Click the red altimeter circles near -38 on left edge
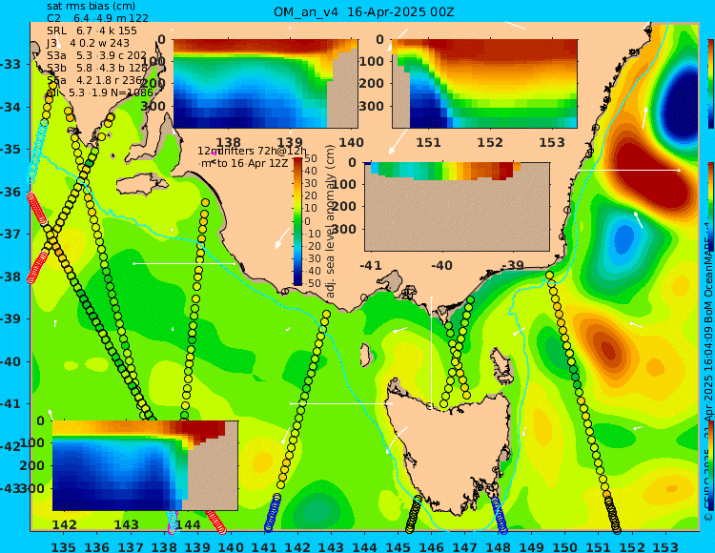The height and width of the screenshot is (553, 715). click(x=37, y=267)
